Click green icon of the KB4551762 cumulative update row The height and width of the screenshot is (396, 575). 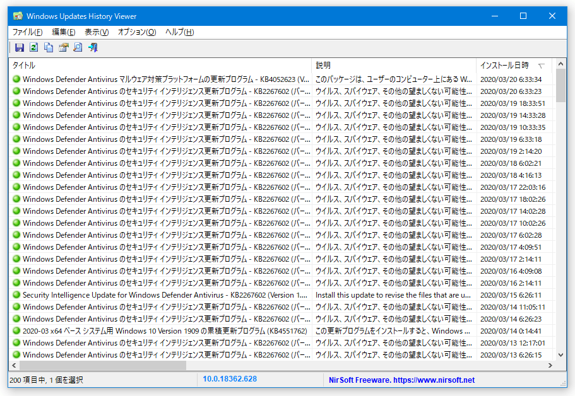tap(16, 331)
